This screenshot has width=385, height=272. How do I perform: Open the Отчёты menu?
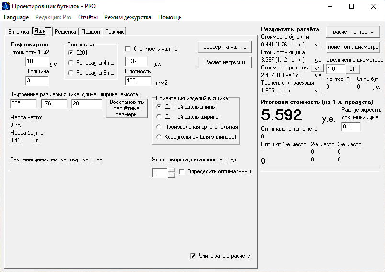click(x=88, y=17)
